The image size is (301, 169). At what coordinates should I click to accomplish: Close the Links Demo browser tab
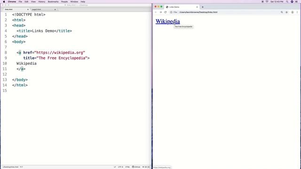pyautogui.click(x=197, y=7)
